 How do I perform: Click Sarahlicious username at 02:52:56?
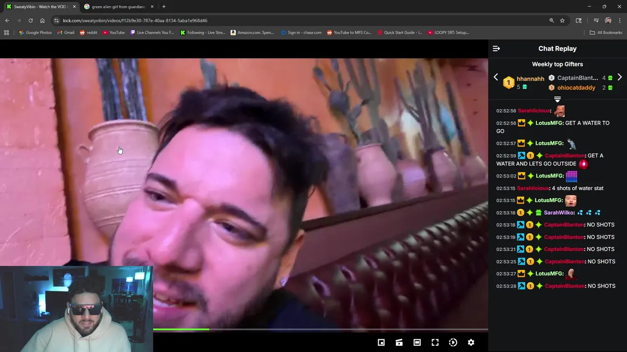coord(534,111)
